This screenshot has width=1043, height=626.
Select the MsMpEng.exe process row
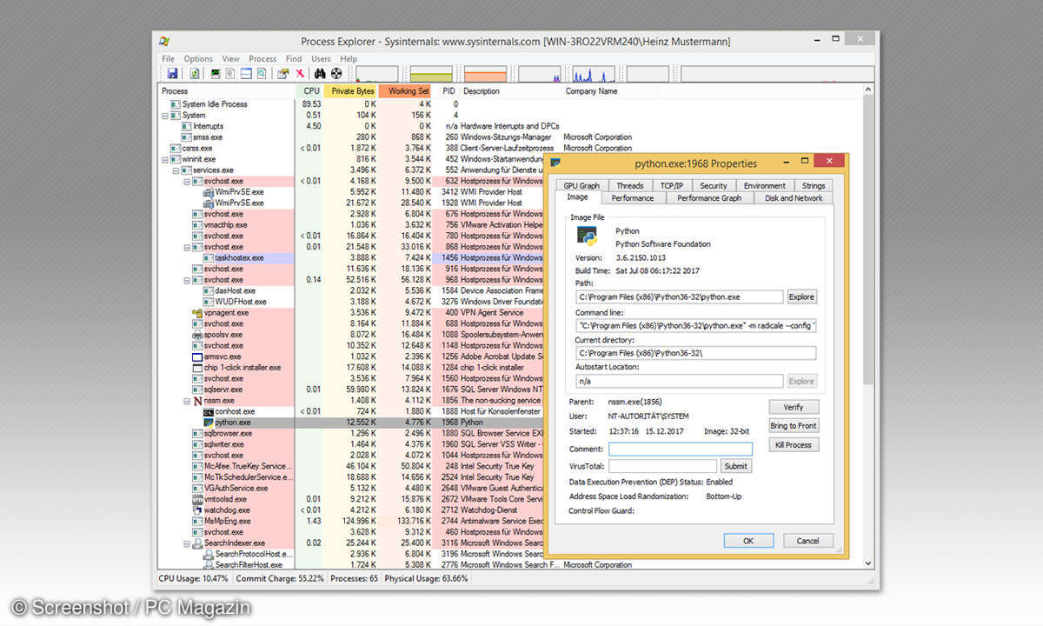coord(352,521)
